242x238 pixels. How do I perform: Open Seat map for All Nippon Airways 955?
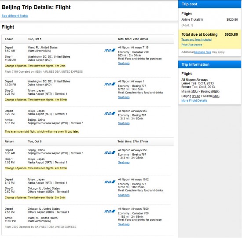point(124,123)
